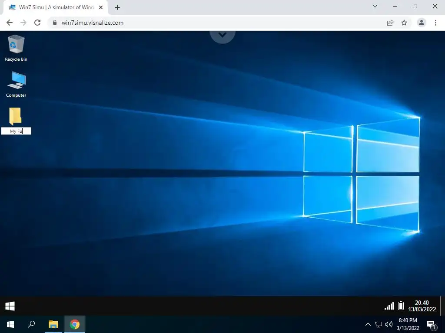This screenshot has height=333, width=445.
Task: Click inside the folder rename text box
Action: (16, 131)
